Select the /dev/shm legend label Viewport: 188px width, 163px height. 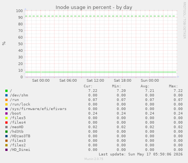coord(19,95)
